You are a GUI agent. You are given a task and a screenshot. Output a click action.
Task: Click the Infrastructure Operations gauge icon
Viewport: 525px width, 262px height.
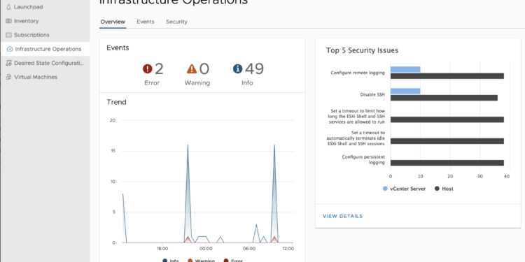click(10, 49)
